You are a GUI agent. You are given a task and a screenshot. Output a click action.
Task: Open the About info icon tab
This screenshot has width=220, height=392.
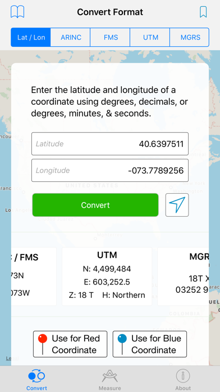click(x=183, y=376)
